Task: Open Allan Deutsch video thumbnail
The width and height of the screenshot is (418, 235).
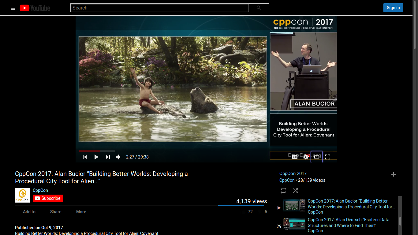Action: (294, 224)
